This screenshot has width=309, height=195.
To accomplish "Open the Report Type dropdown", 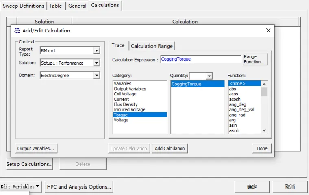I will click(96, 50).
